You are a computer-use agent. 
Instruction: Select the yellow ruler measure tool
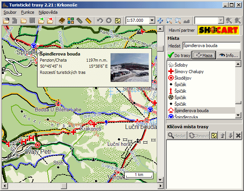(x=88, y=21)
